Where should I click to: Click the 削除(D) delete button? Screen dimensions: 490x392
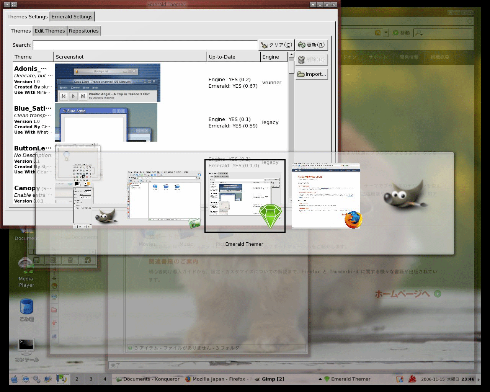pyautogui.click(x=312, y=59)
